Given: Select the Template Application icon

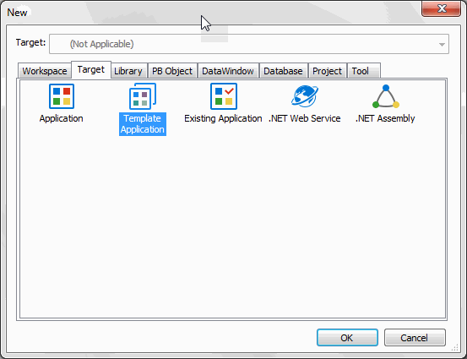Looking at the screenshot, I should click(x=143, y=96).
